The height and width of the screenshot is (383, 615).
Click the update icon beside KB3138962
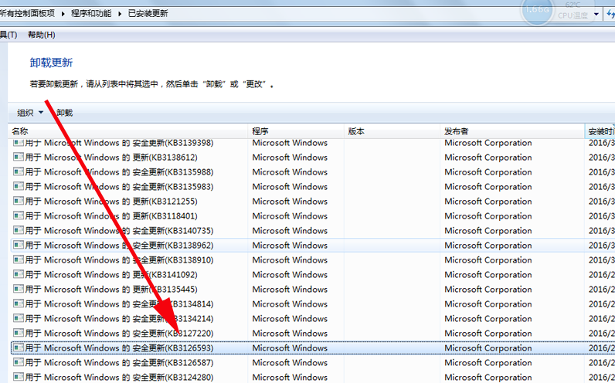[19, 245]
